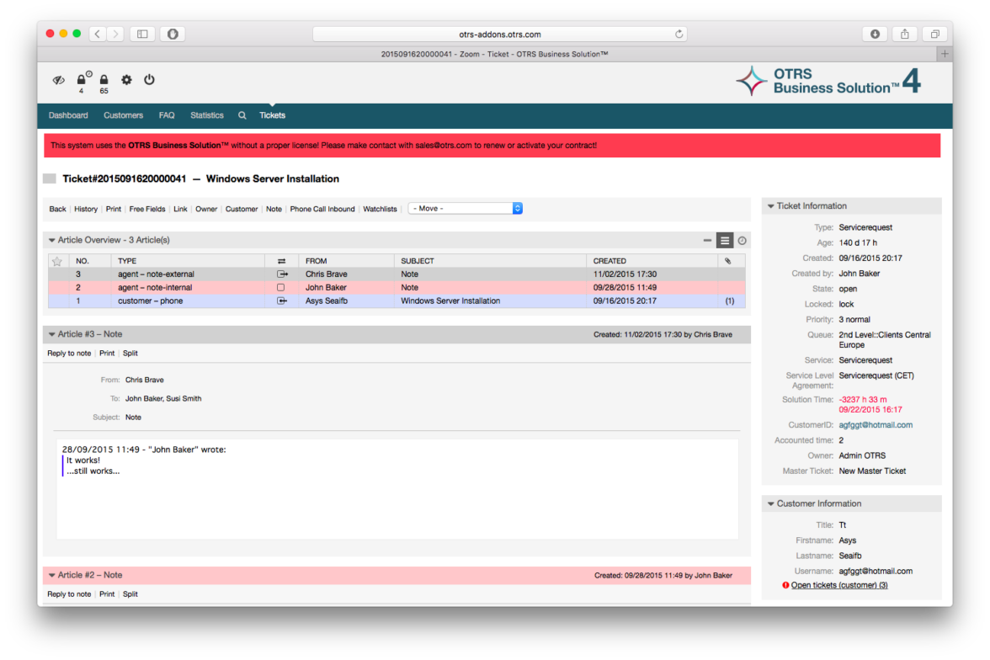Image resolution: width=990 pixels, height=660 pixels.
Task: Click the crossed-out eye icon in header
Action: coord(58,80)
